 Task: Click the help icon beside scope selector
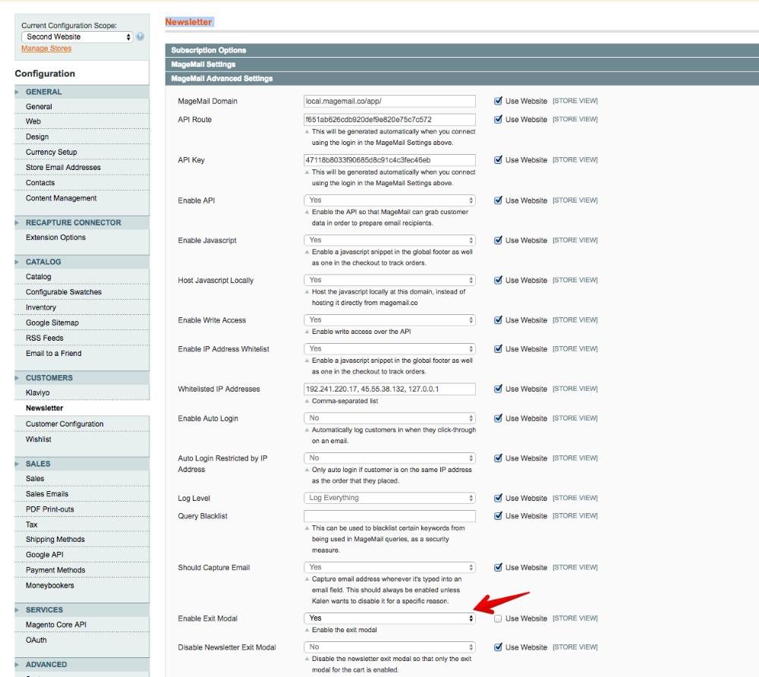(140, 36)
